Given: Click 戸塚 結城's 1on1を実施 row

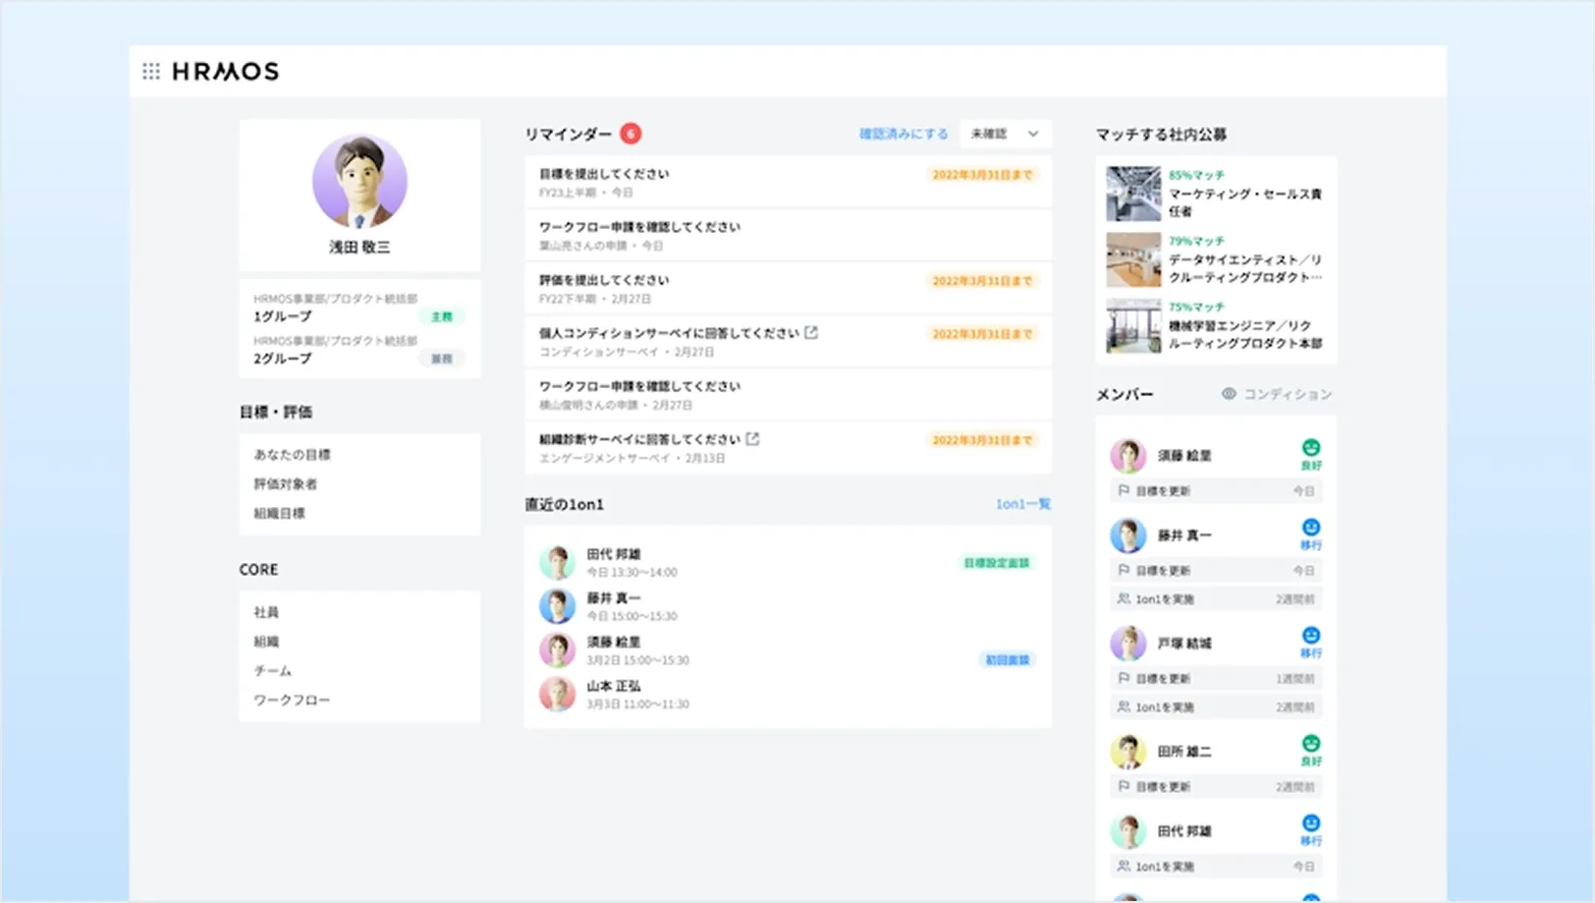Looking at the screenshot, I should coord(1216,707).
